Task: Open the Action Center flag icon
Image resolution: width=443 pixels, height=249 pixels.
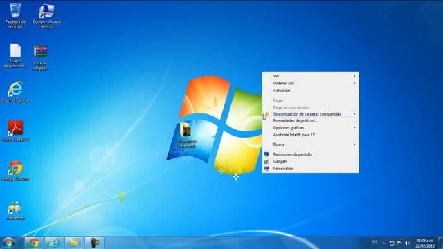Action: point(399,243)
